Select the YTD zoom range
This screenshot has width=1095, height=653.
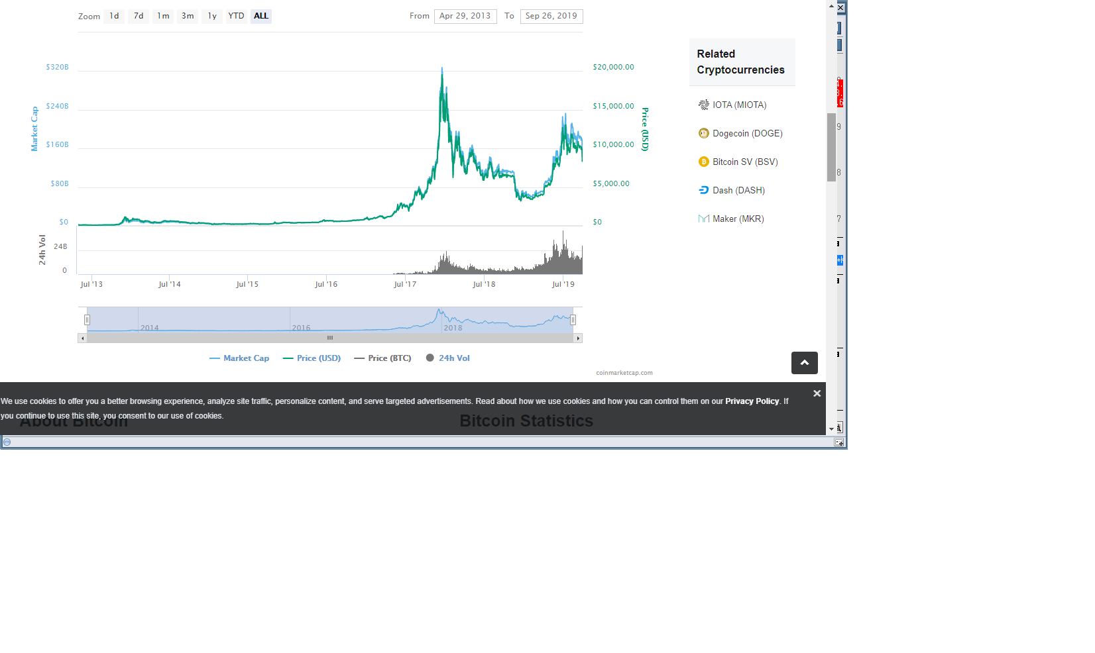point(237,16)
